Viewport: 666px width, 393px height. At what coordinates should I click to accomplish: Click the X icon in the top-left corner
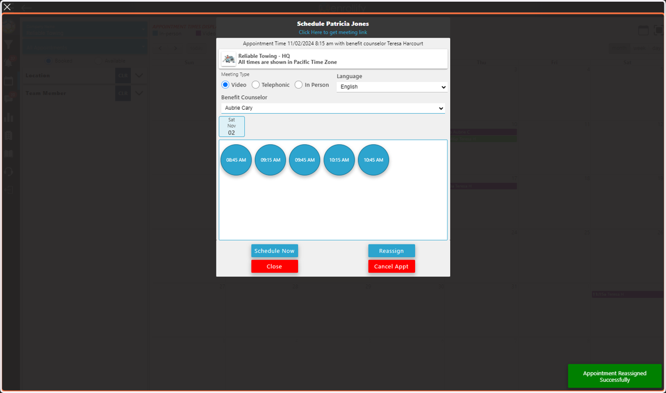(7, 7)
